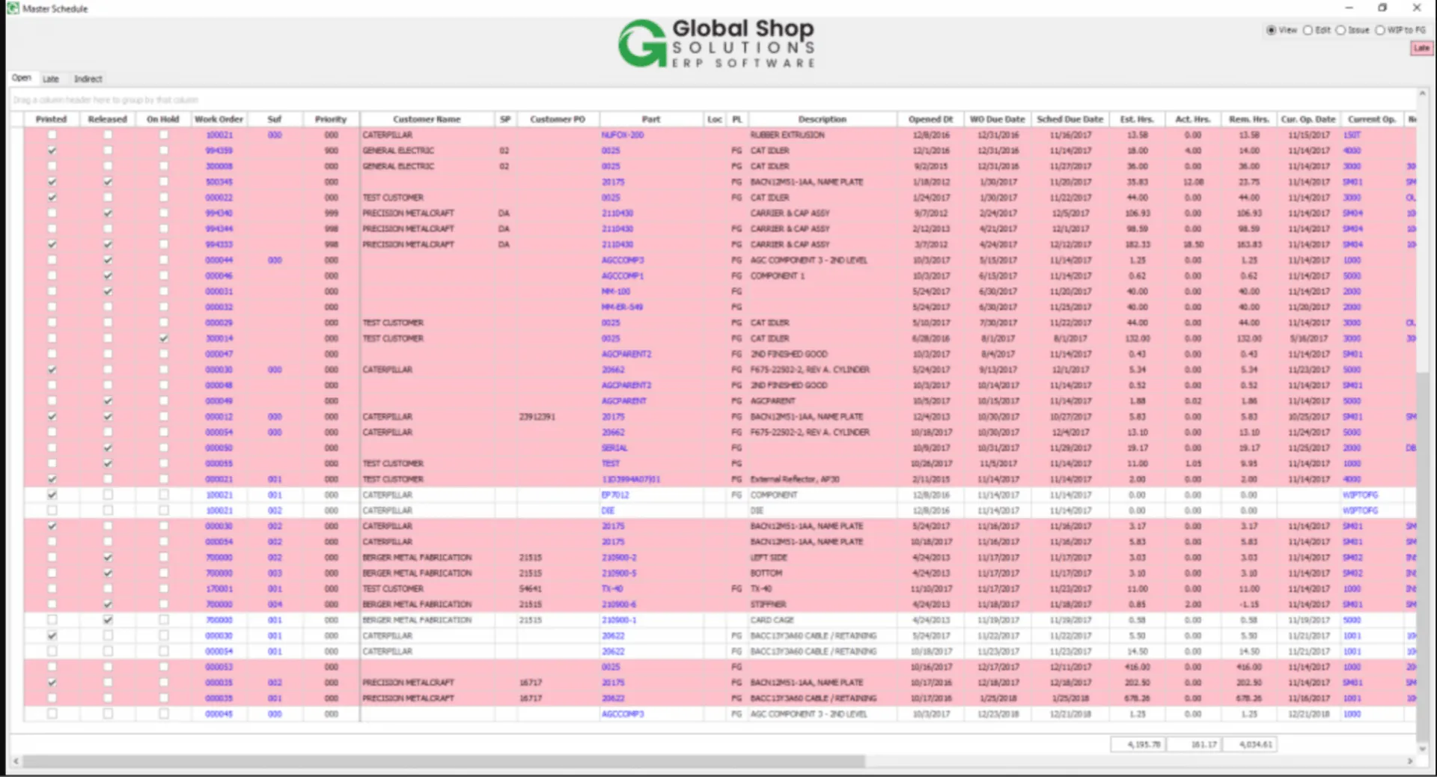Viewport: 1437px width, 777px height.
Task: Sort by Part column header
Action: tap(651, 119)
